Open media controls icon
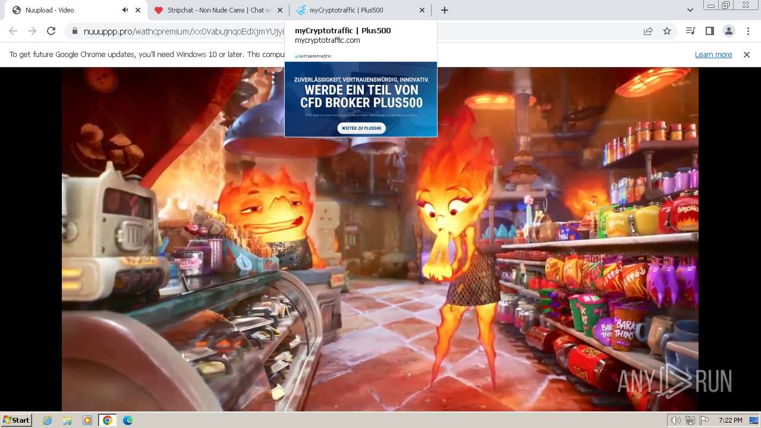Image resolution: width=761 pixels, height=428 pixels. pos(690,31)
